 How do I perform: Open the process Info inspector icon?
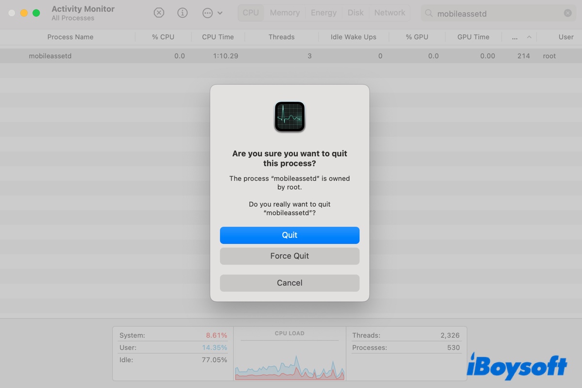point(182,13)
